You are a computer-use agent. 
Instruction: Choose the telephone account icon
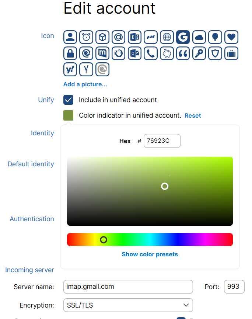151,53
